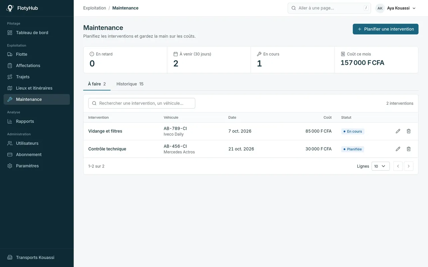Click the En retard alert icon
This screenshot has height=267, width=428.
92,54
